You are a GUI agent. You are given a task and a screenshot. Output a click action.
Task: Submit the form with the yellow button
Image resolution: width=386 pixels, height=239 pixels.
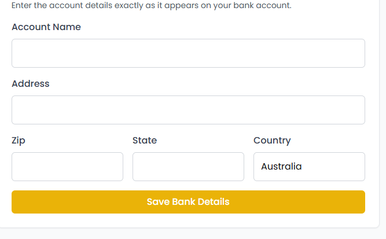tap(188, 202)
